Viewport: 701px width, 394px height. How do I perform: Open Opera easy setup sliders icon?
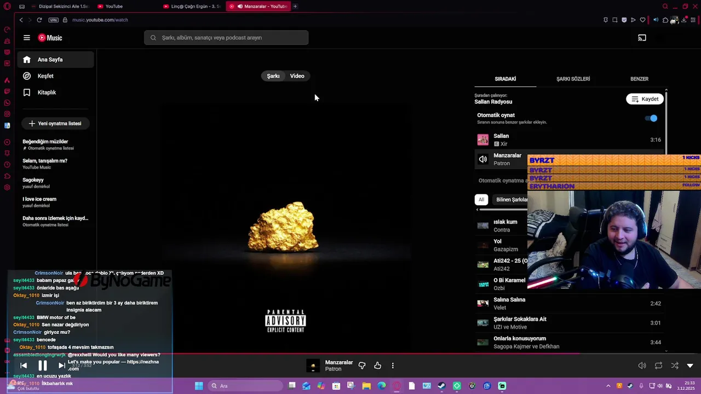click(693, 20)
